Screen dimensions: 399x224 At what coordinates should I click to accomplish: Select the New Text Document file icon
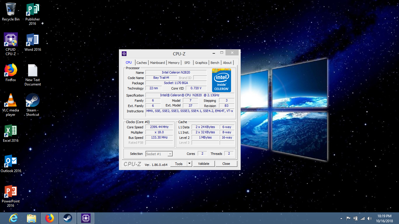click(32, 75)
